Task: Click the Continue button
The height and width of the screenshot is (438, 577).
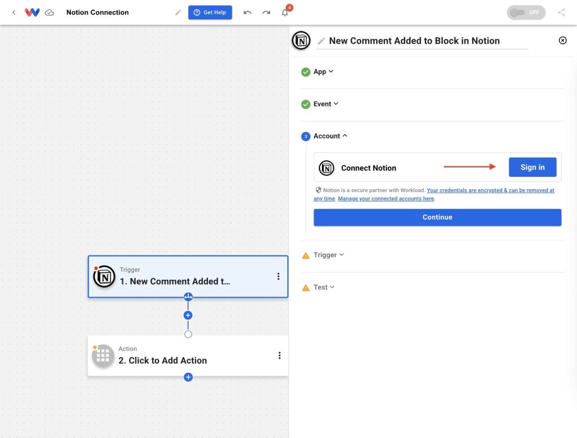Action: click(437, 217)
